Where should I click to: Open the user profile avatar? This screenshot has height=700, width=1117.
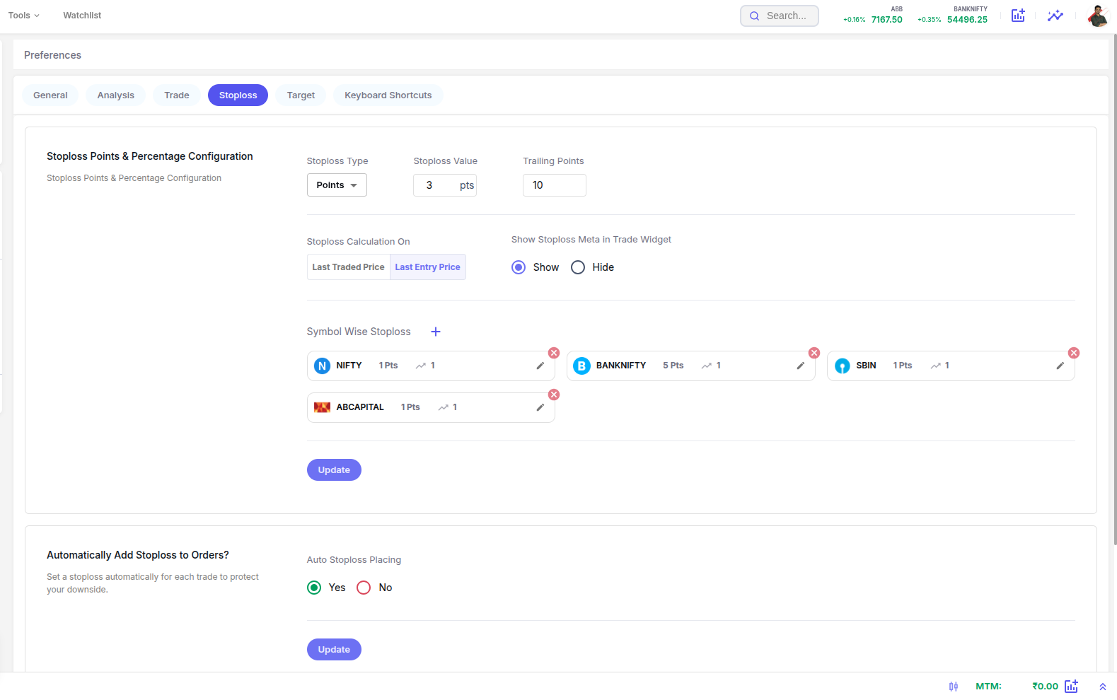point(1098,16)
